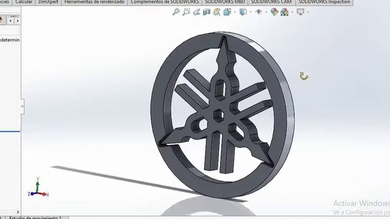The width and height of the screenshot is (390, 219).
Task: Click the left panel's horizontal scroll right arrow
Action: (18, 212)
